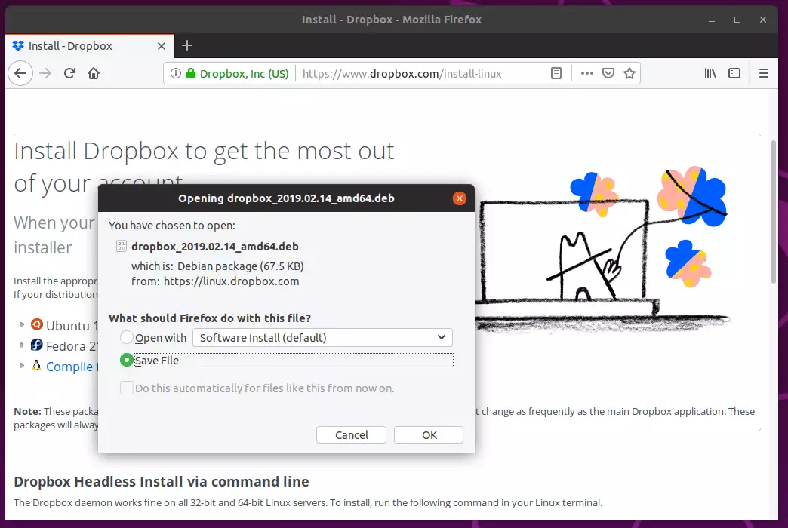Toggle reader view icon in address bar
Viewport: 788px width, 528px height.
tap(556, 73)
